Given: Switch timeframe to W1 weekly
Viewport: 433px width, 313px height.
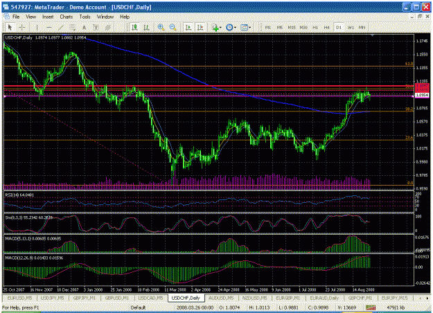Looking at the screenshot, I should pos(351,27).
